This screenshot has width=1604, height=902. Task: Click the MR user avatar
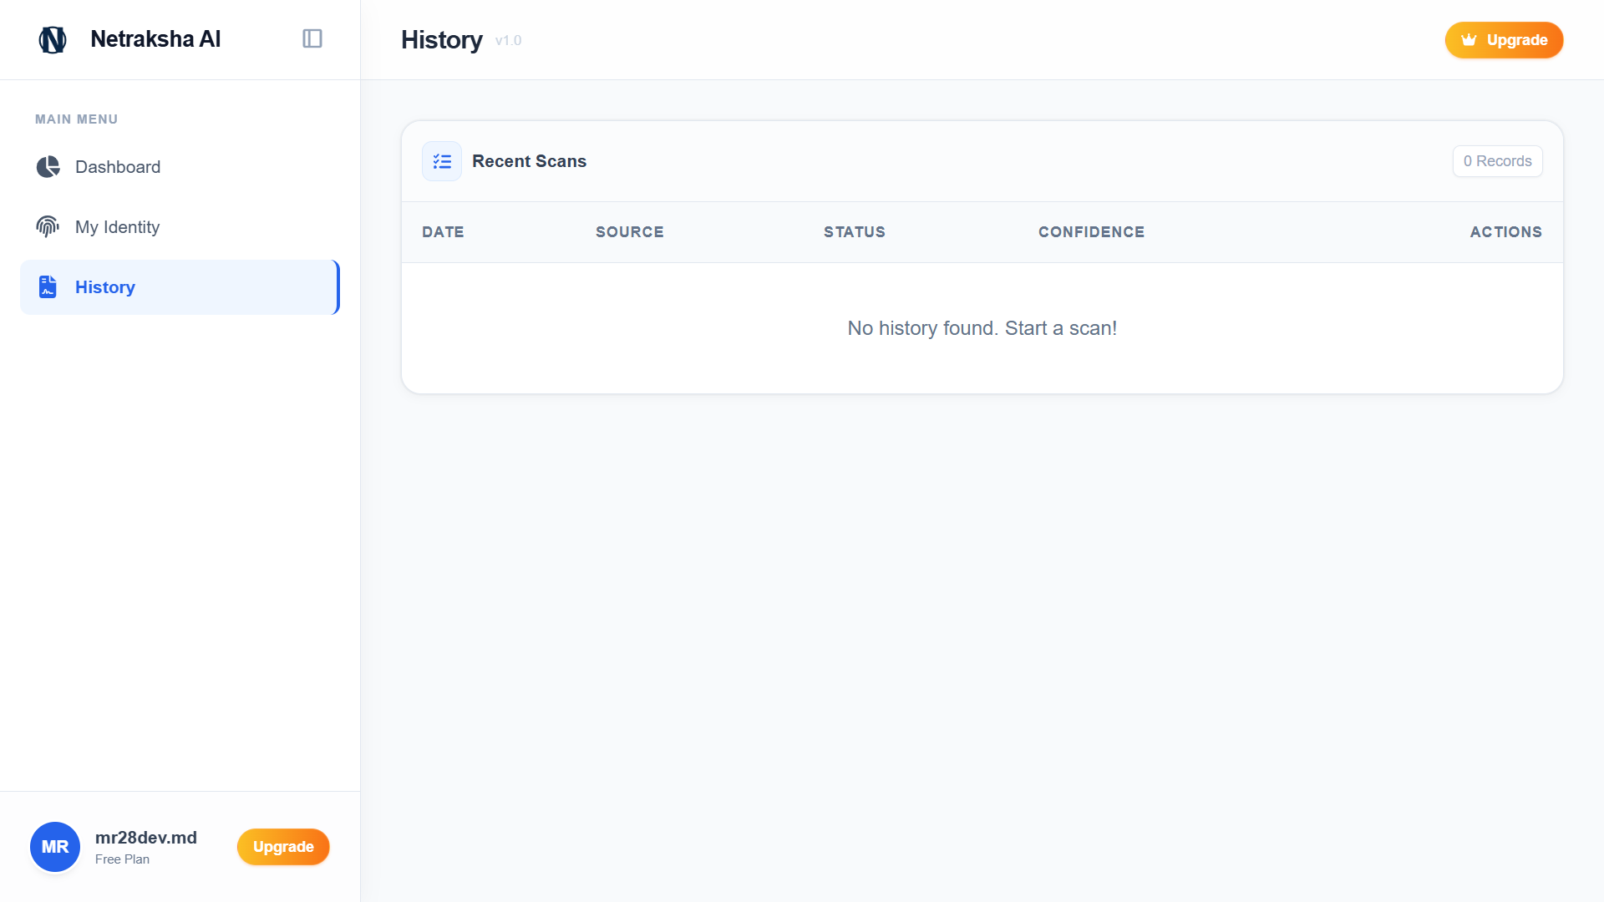(55, 847)
